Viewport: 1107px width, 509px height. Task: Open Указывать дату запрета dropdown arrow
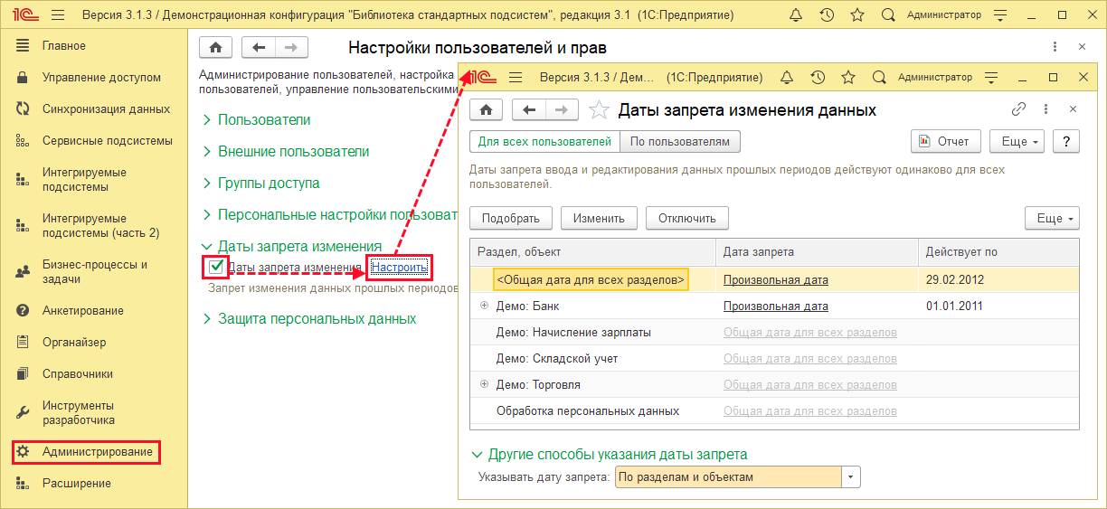(851, 476)
